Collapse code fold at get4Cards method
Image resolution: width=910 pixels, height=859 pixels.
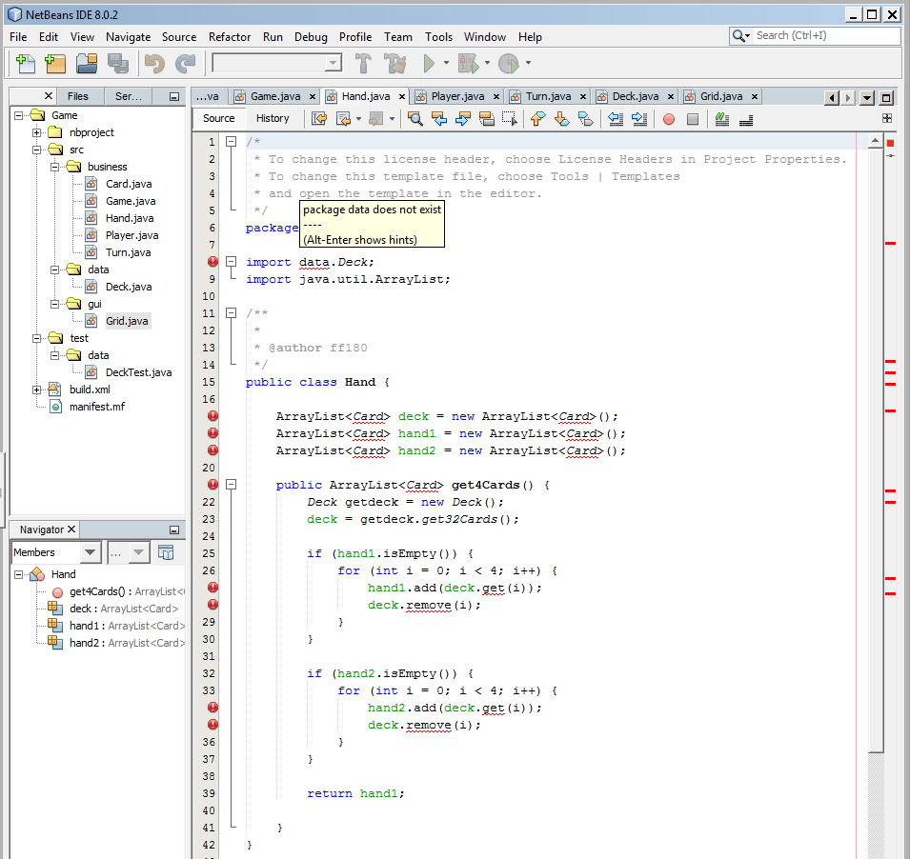click(x=232, y=485)
